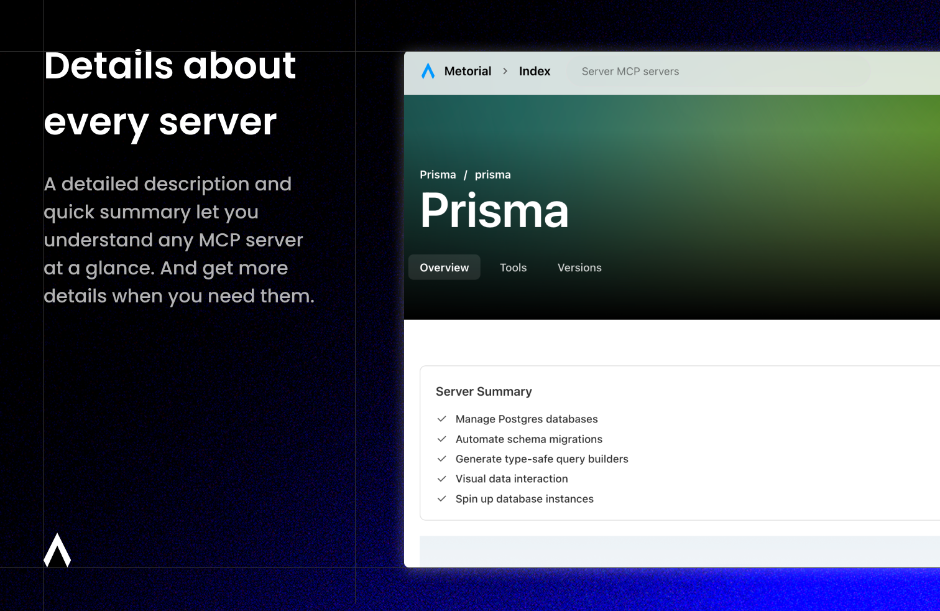940x611 pixels.
Task: Switch to the Versions tab
Action: [x=579, y=268]
